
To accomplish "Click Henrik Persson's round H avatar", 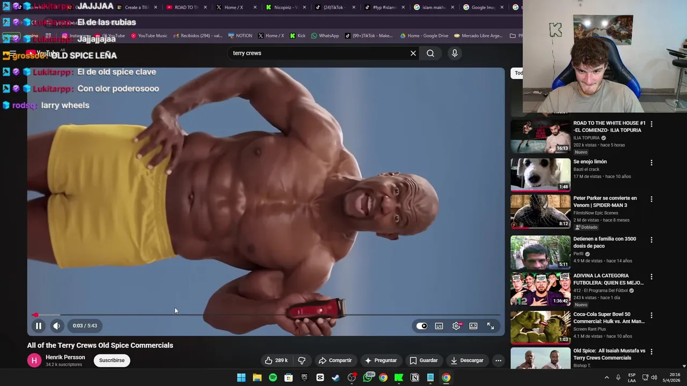I will 34,360.
